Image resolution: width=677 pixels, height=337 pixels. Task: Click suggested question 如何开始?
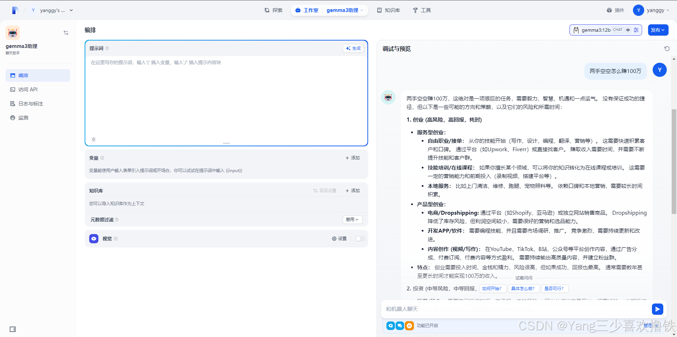point(493,289)
